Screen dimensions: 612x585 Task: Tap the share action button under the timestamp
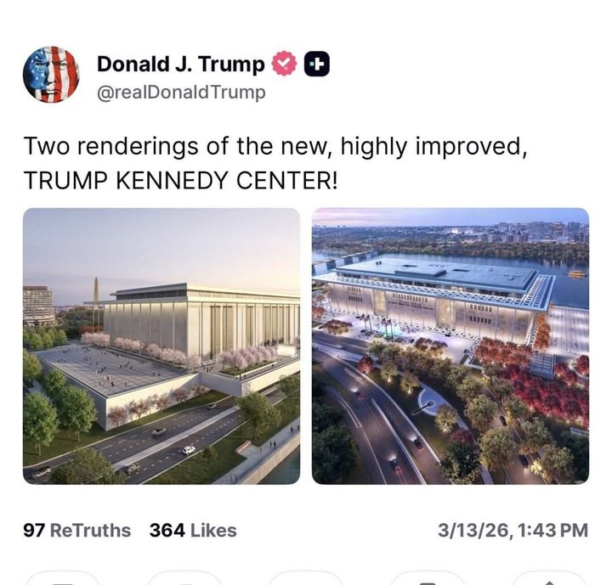[549, 578]
